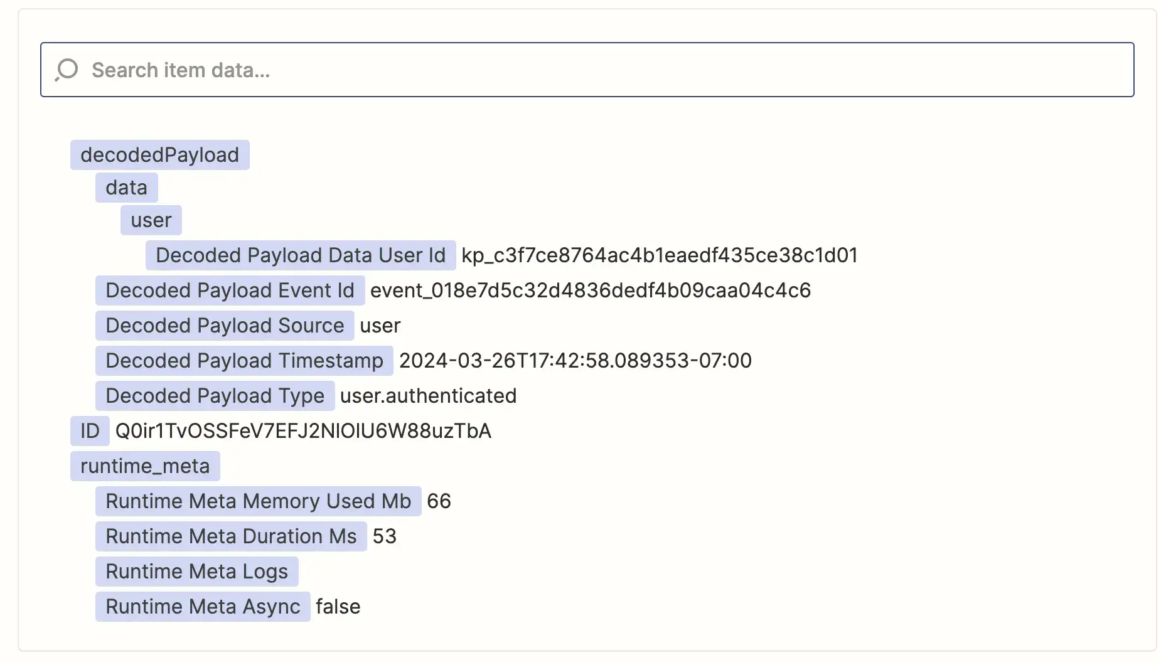Click the 2024-03-26 timestamp value
Screen dimensions: 1161x665
(575, 361)
